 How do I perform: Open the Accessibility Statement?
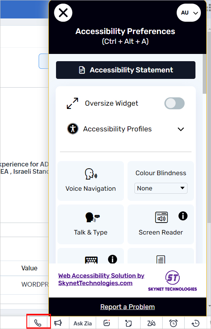tap(125, 70)
